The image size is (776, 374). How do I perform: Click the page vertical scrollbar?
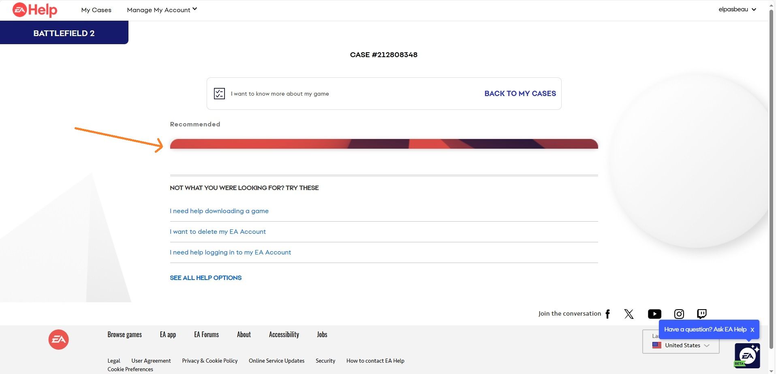[x=772, y=162]
